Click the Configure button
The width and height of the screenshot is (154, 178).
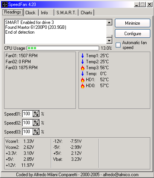[132, 34]
